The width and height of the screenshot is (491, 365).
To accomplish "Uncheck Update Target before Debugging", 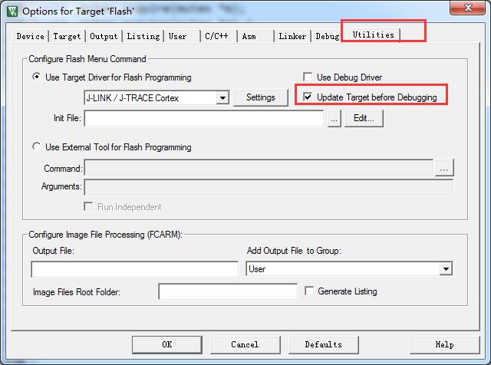I will tap(308, 97).
